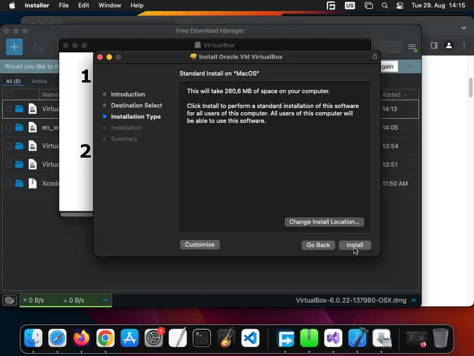Click the start downloads play icon
474x356 pixels.
click(38, 48)
